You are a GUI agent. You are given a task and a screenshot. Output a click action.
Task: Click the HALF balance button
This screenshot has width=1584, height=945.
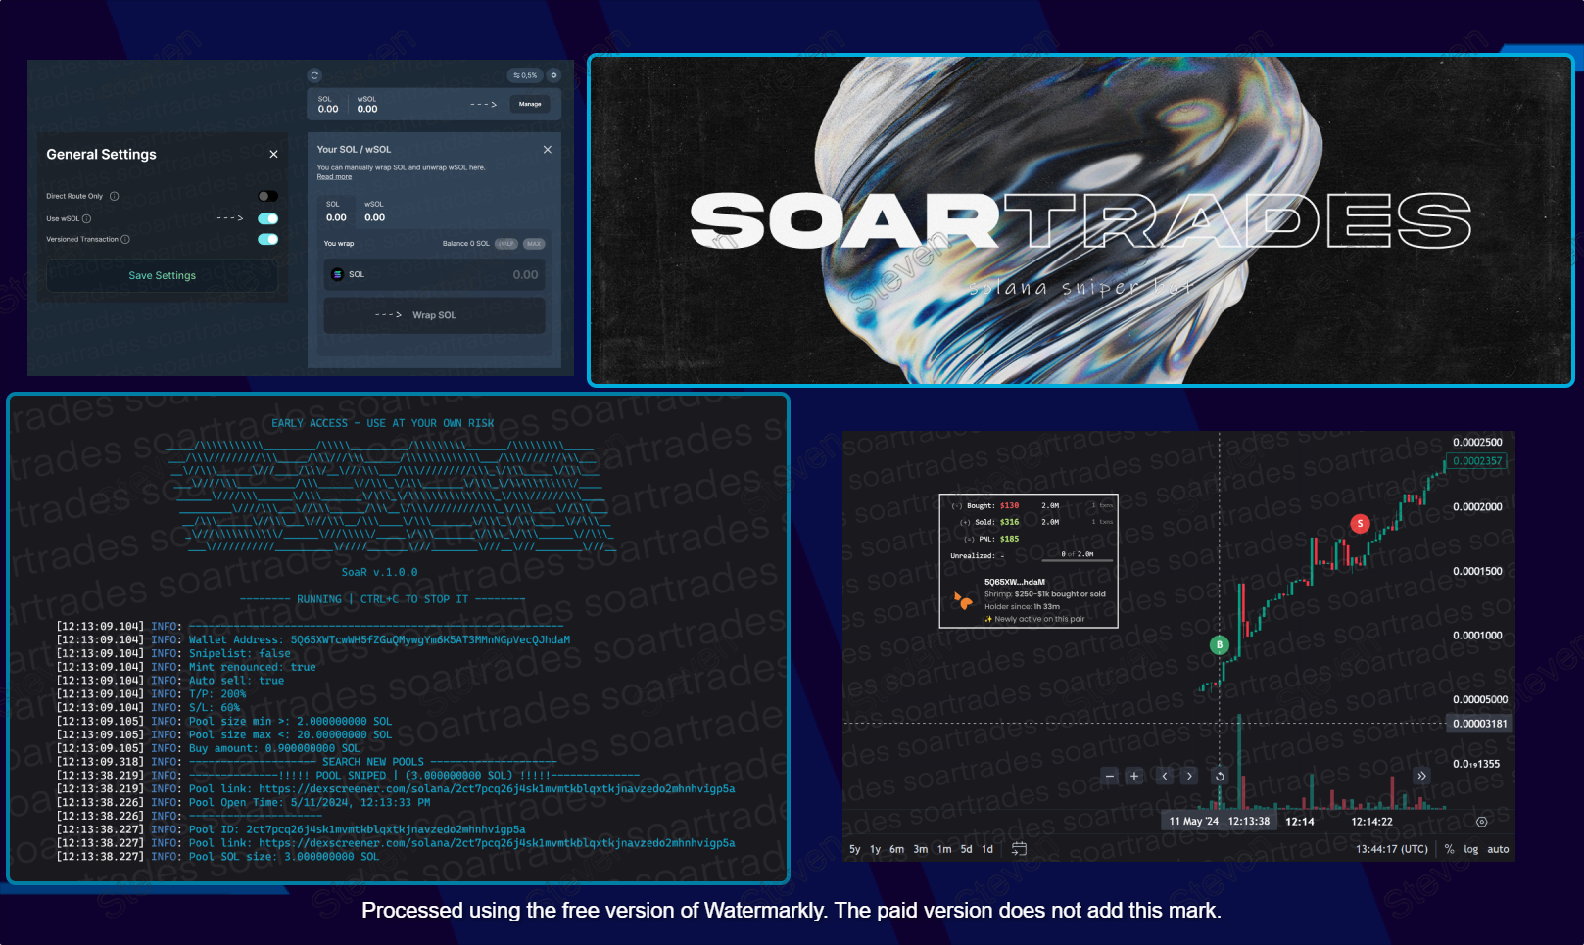click(505, 244)
